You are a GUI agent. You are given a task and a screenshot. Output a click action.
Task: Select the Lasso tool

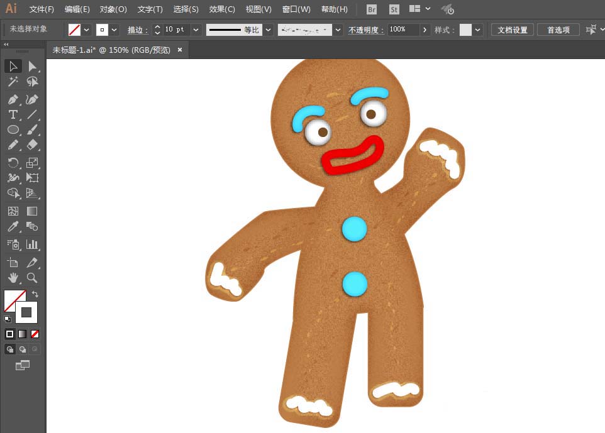[x=33, y=82]
